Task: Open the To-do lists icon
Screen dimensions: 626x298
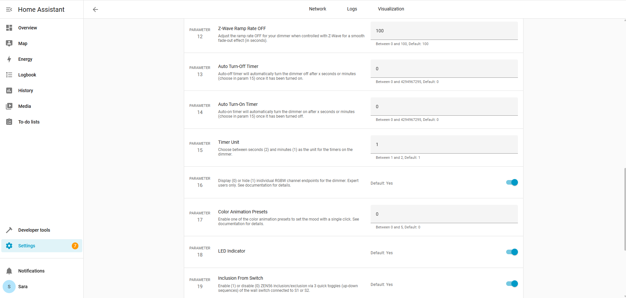Action: click(x=9, y=122)
